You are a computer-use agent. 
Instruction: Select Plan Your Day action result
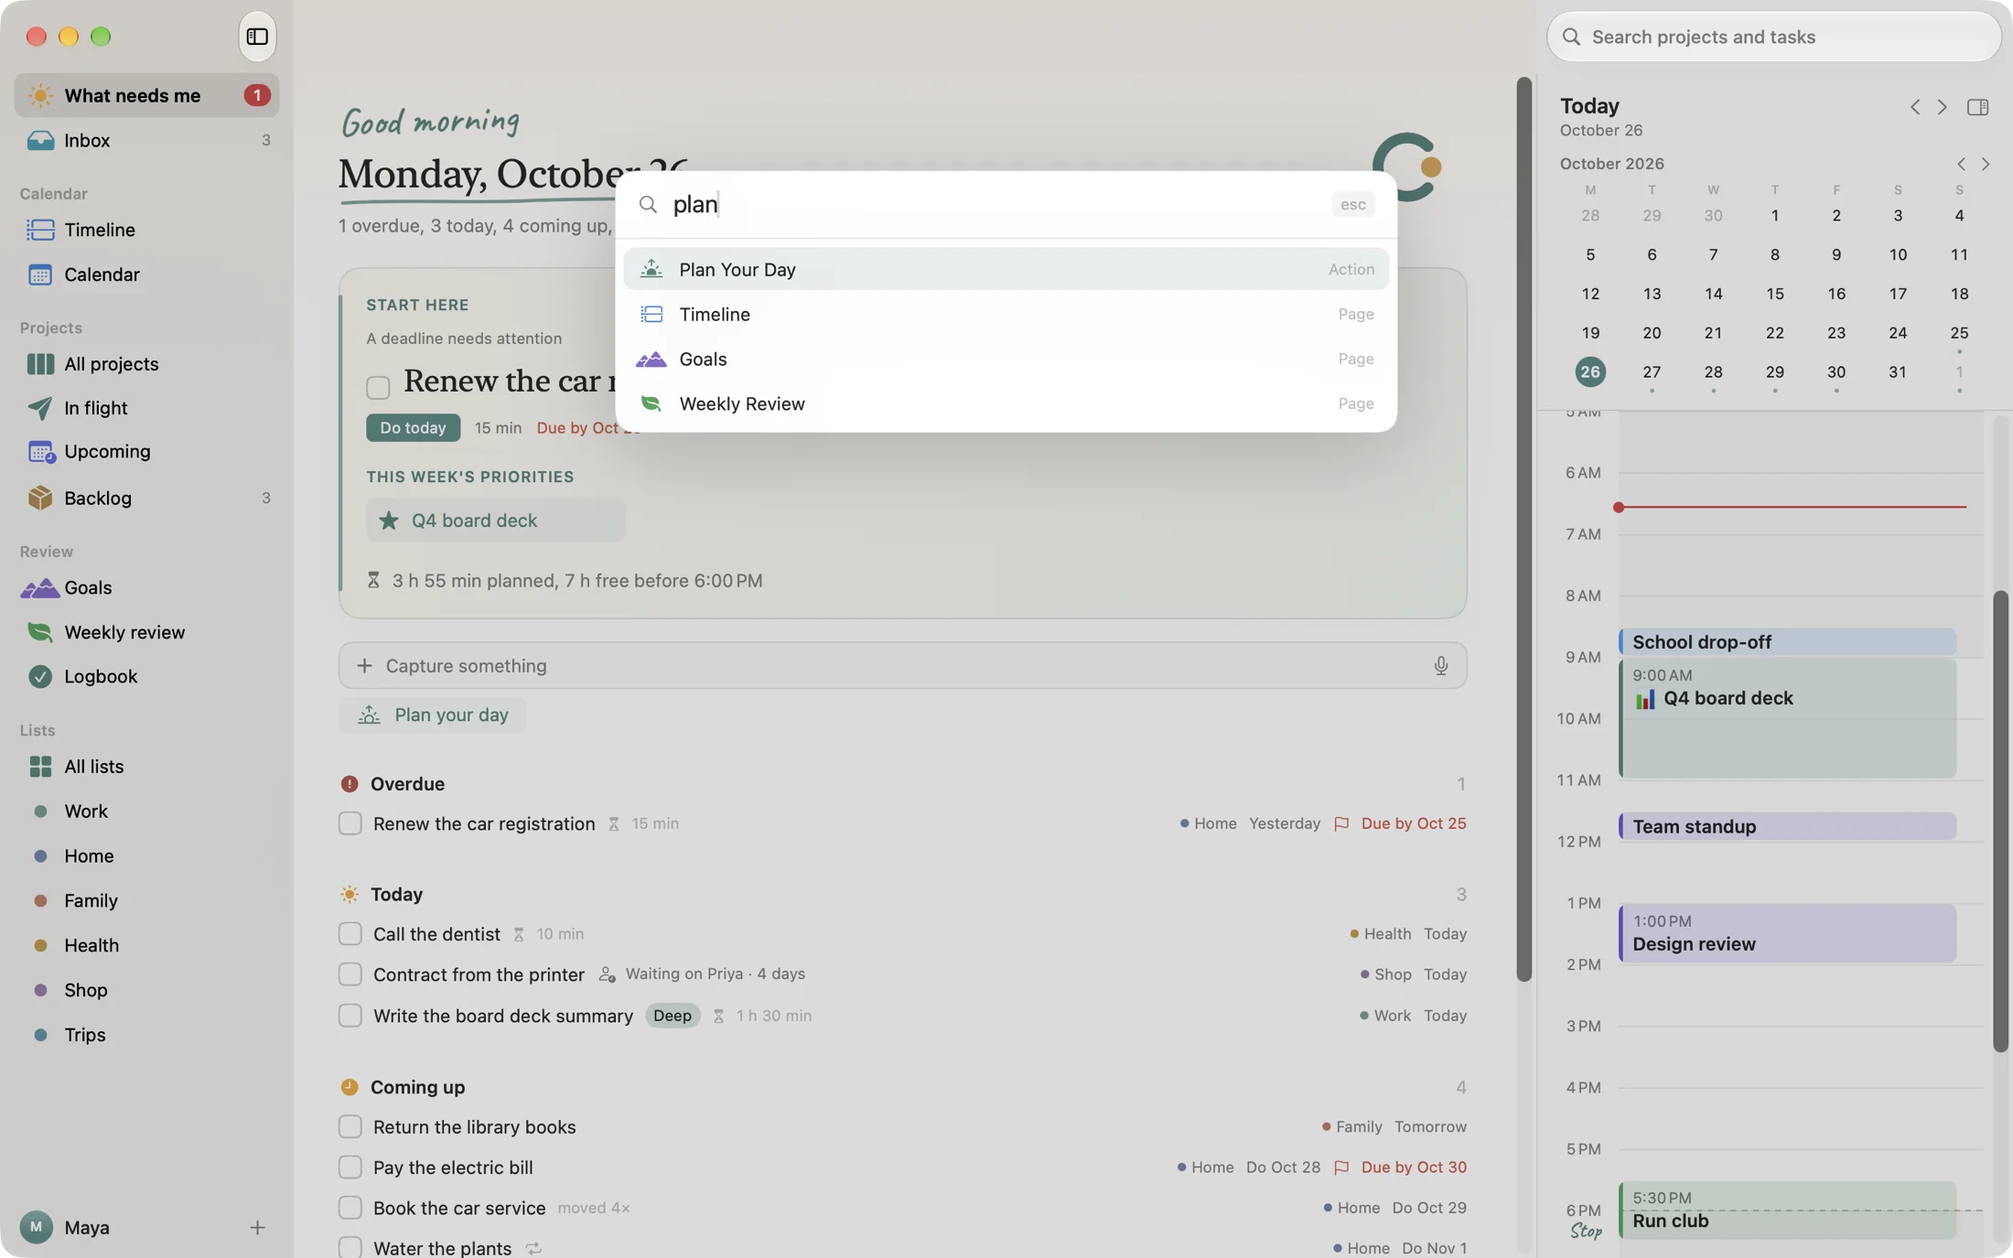point(1006,269)
